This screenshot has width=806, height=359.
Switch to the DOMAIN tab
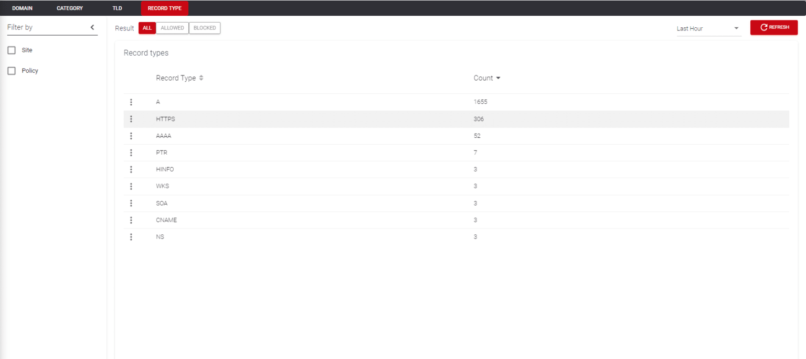tap(22, 8)
